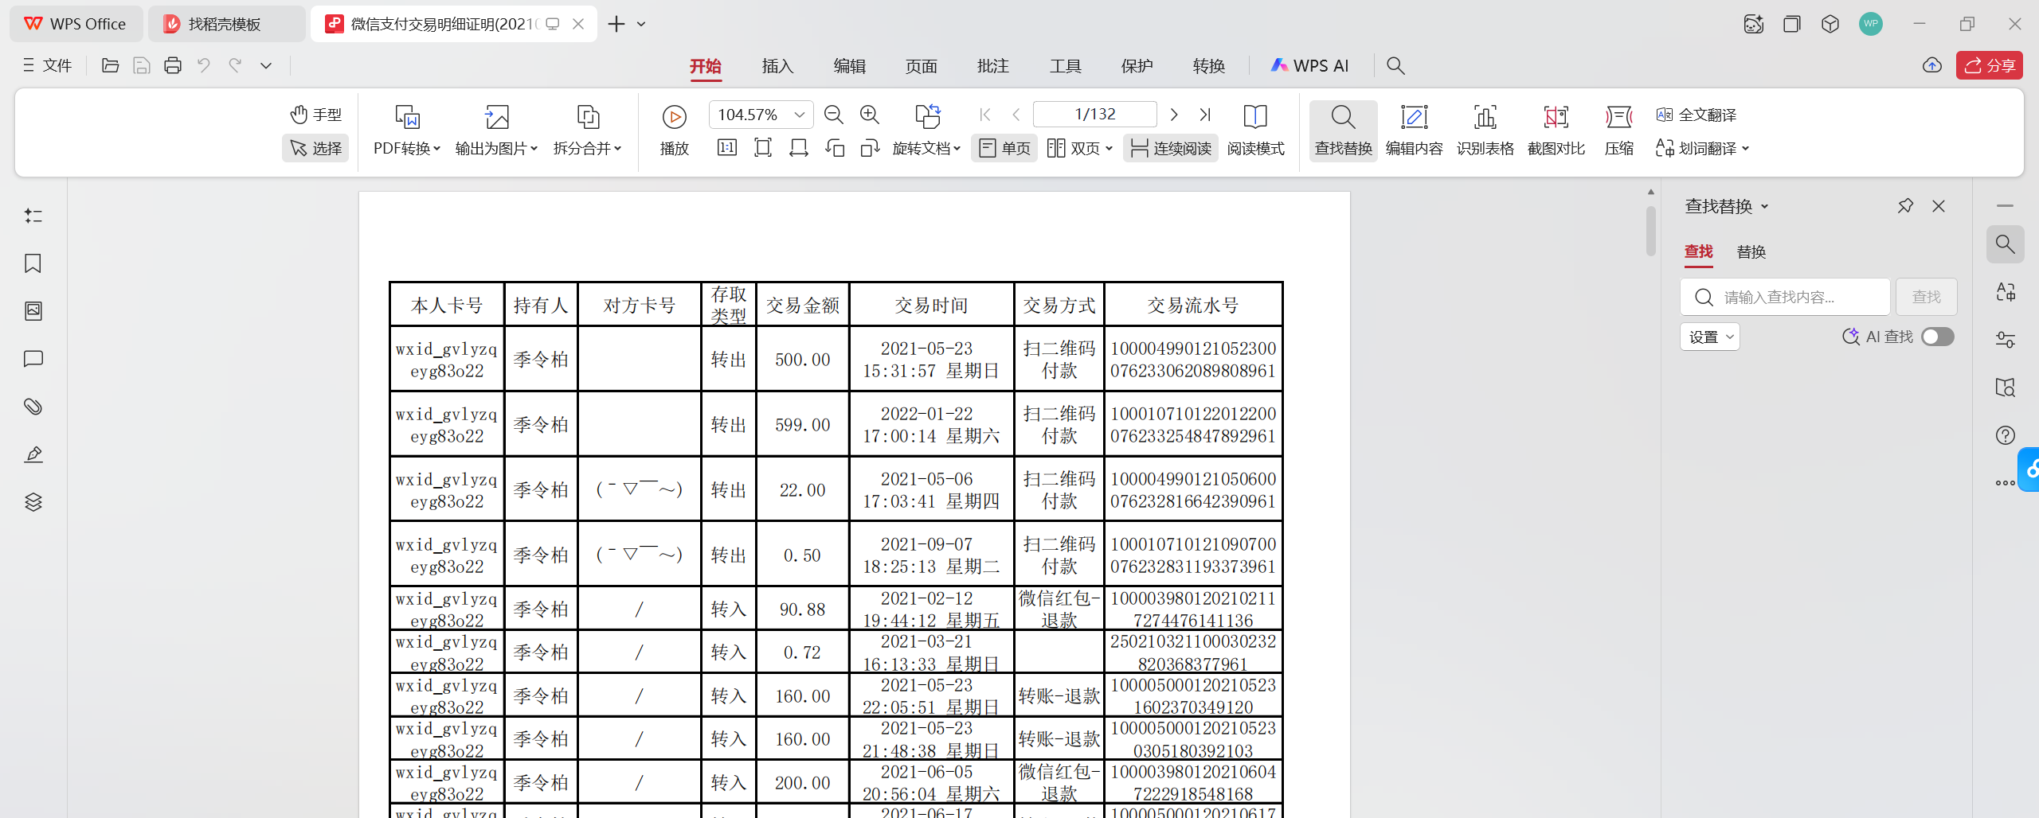Enable single page (单页) view
This screenshot has height=818, width=2039.
click(x=1004, y=148)
